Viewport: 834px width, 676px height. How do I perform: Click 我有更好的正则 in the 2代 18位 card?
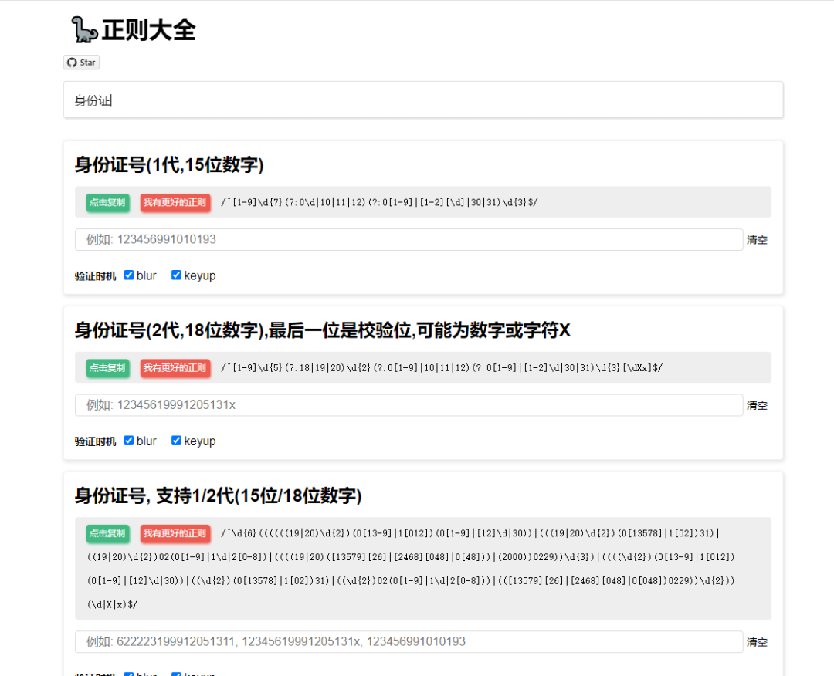[x=175, y=368]
